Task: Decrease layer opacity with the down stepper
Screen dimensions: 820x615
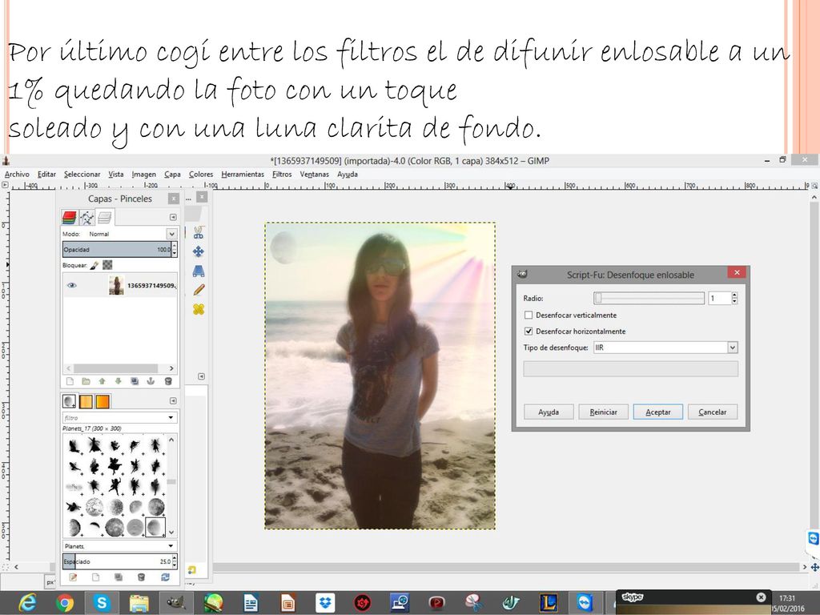Action: pos(174,253)
